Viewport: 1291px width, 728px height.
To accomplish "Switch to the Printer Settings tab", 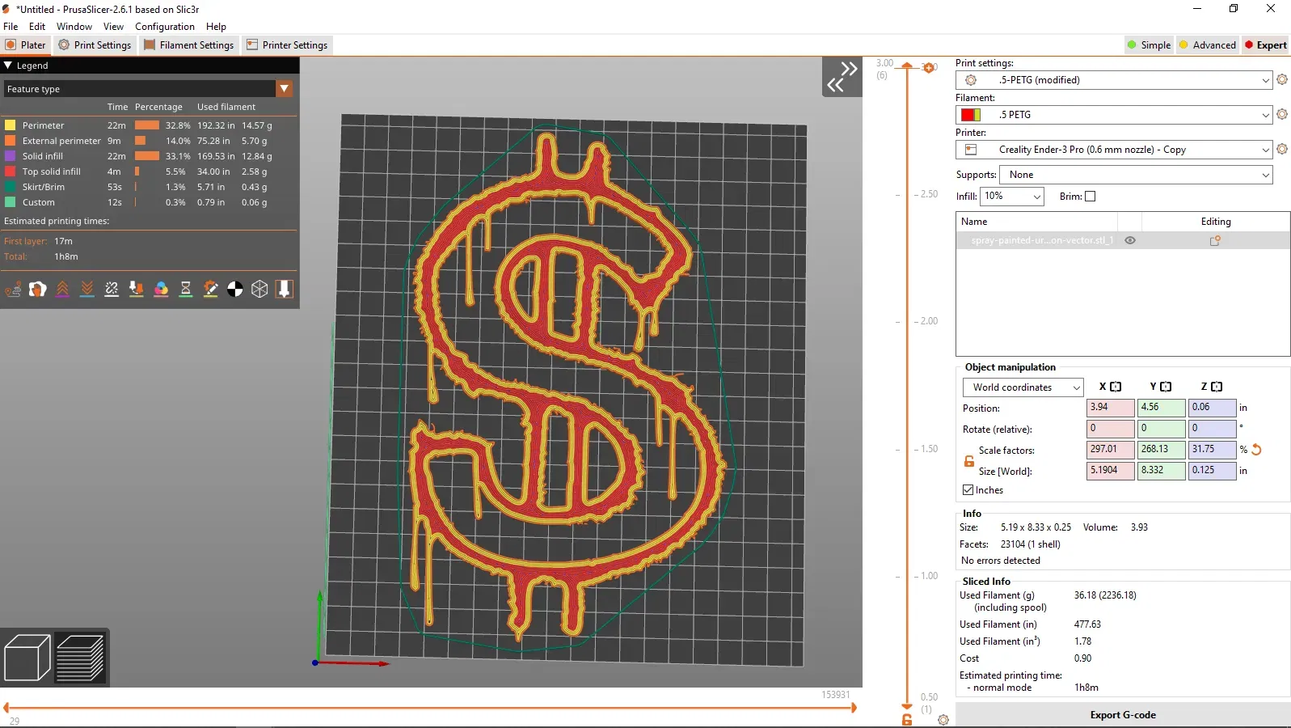I will (287, 45).
